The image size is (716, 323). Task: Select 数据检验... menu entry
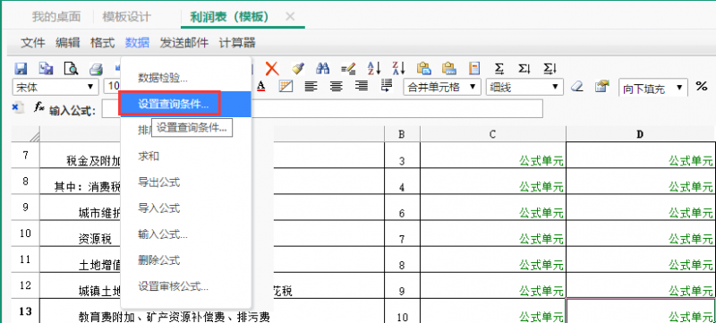(186, 78)
